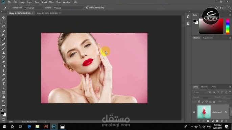Select the Zoom tool
232x130 pixels.
click(x=3, y=101)
